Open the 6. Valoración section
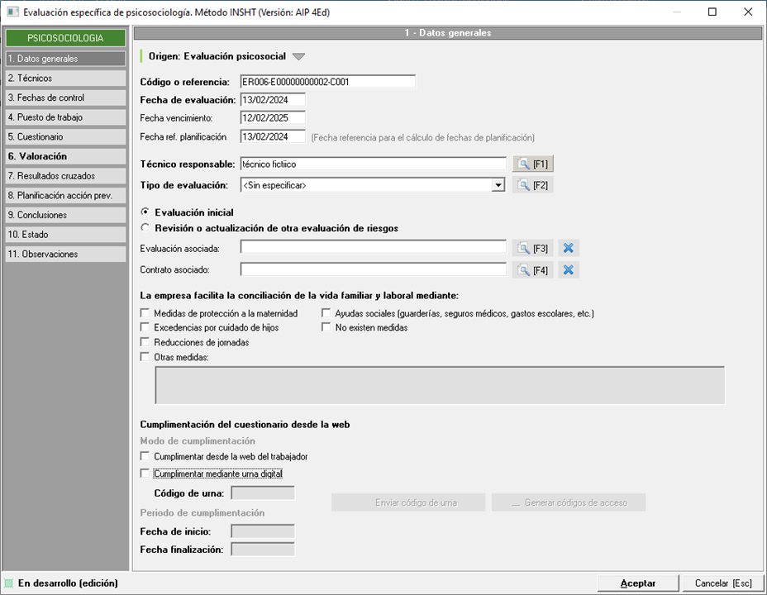The width and height of the screenshot is (767, 595). (x=64, y=156)
